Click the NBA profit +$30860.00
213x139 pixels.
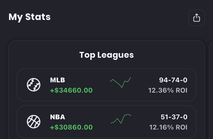71,127
